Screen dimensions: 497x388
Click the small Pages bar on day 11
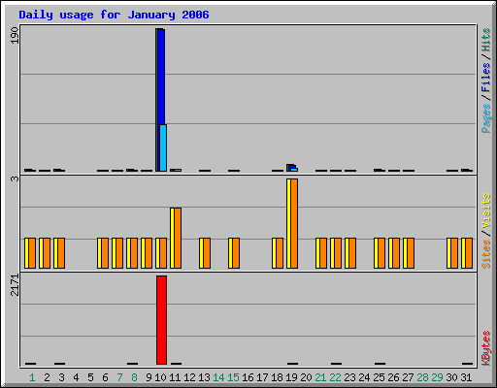pyautogui.click(x=178, y=170)
